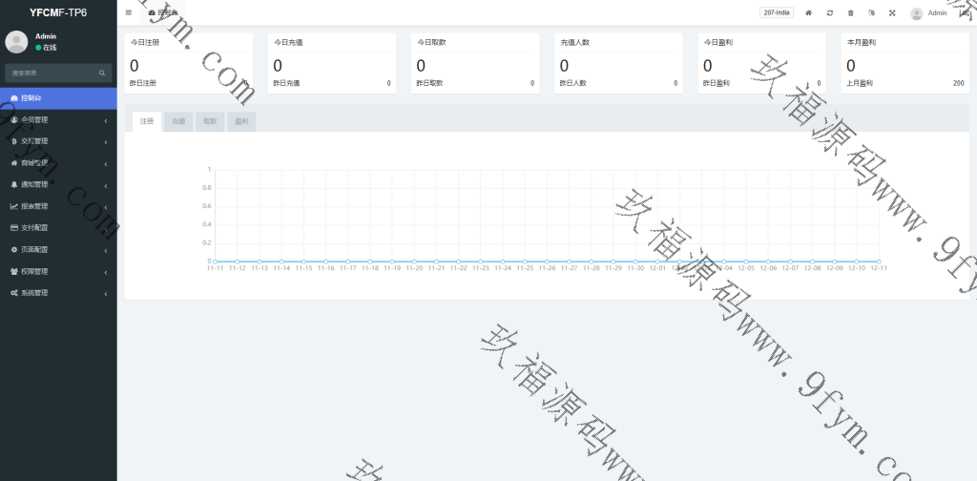Screen dimensions: 977x481
Task: Click the refresh icon in top bar
Action: tap(830, 13)
